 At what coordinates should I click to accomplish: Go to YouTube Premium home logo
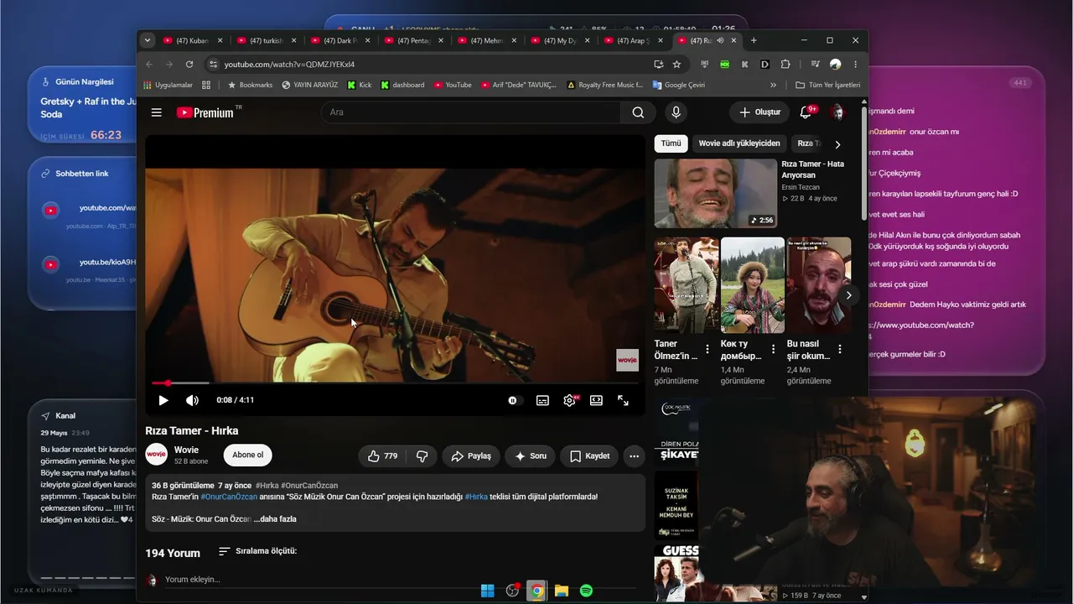[x=206, y=112]
